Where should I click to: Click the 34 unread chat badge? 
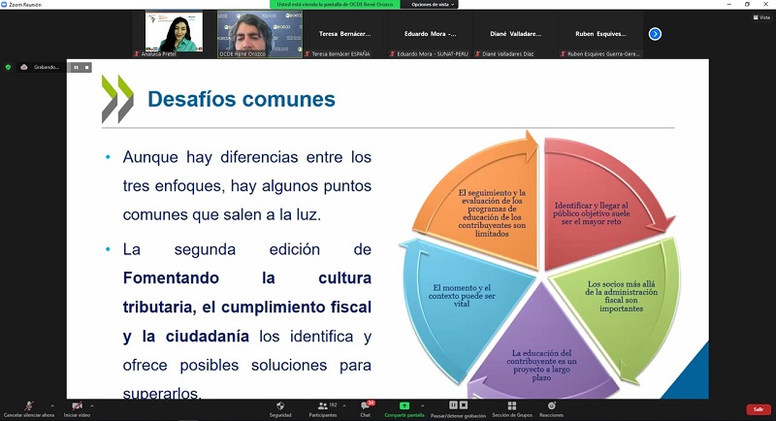pos(371,403)
